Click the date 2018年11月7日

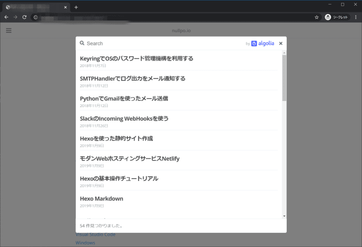pyautogui.click(x=93, y=66)
